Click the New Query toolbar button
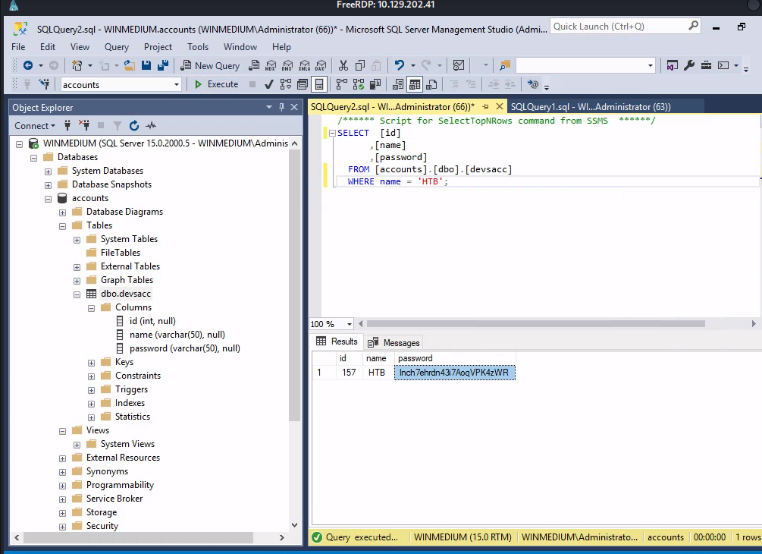 [x=209, y=66]
